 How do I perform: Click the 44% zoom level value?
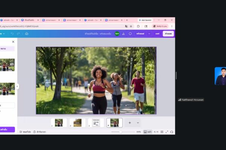139,132
